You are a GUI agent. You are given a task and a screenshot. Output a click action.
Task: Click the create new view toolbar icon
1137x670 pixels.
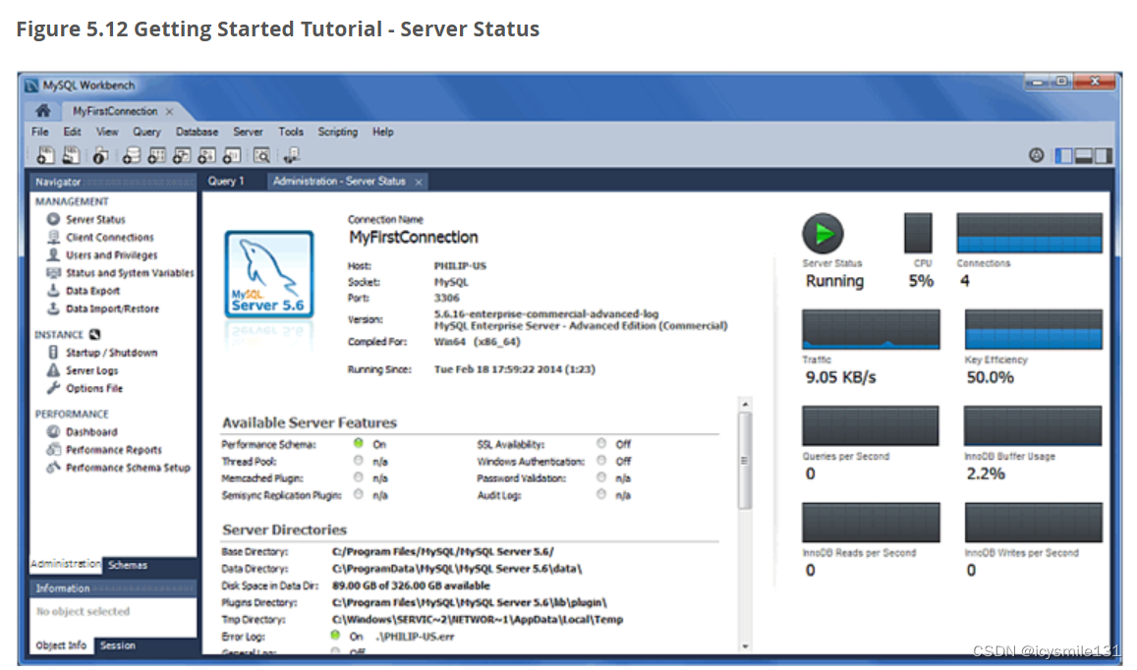181,154
